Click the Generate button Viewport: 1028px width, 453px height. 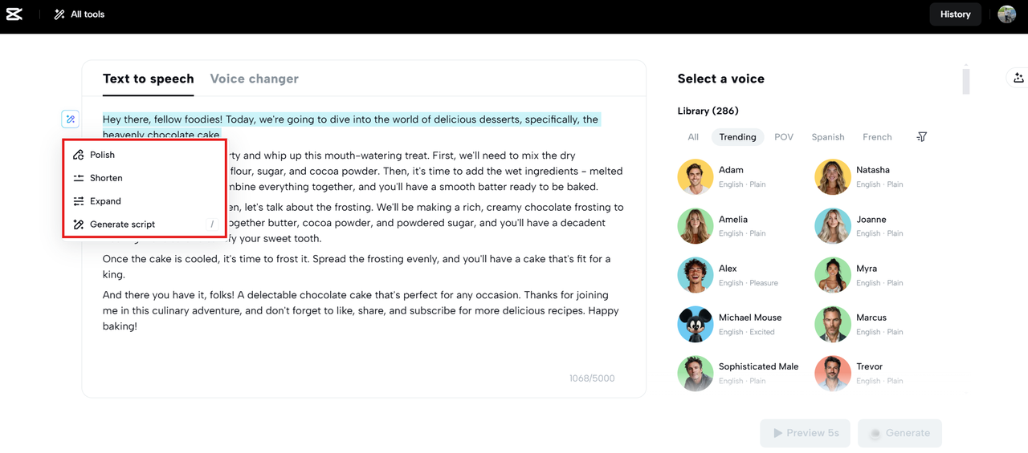coord(899,433)
